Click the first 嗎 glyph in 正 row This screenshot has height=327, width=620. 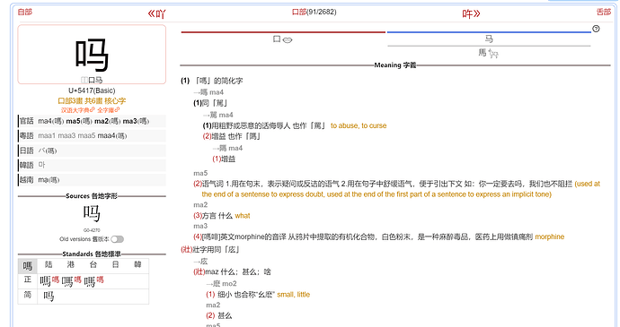point(45,281)
